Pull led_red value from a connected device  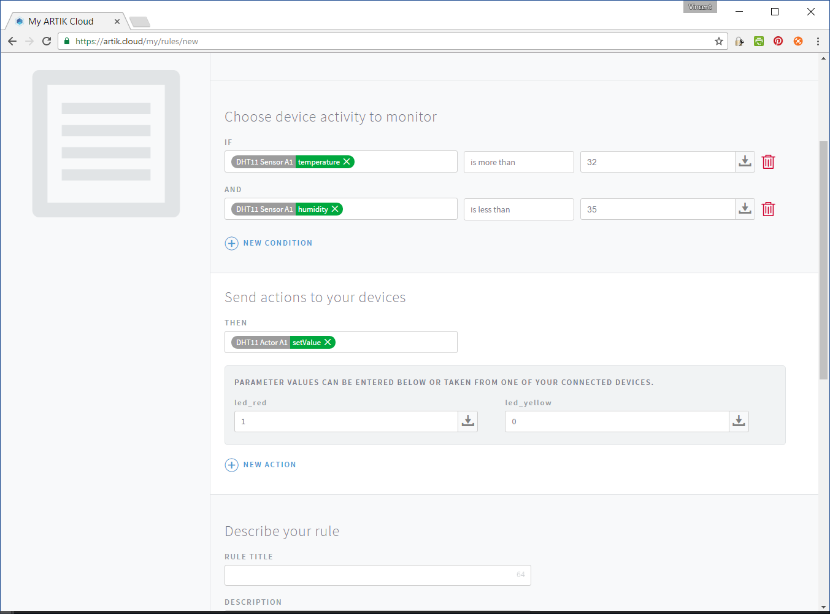pos(467,421)
